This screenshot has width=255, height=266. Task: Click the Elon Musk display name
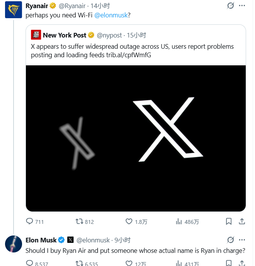(x=41, y=240)
